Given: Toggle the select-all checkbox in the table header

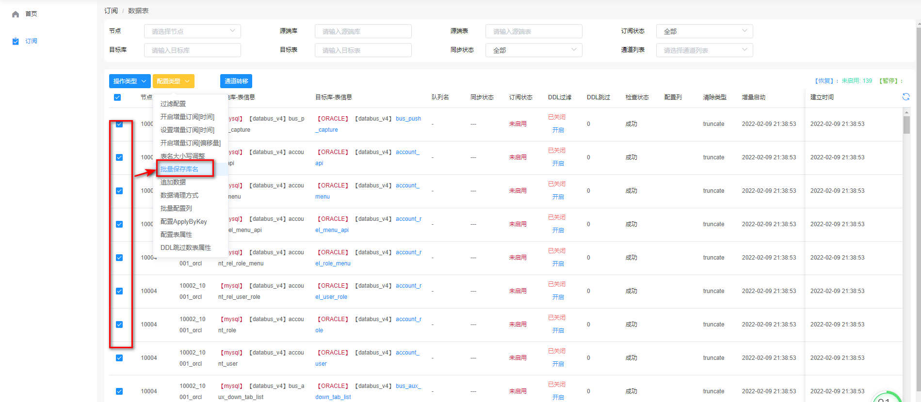Looking at the screenshot, I should (x=117, y=97).
